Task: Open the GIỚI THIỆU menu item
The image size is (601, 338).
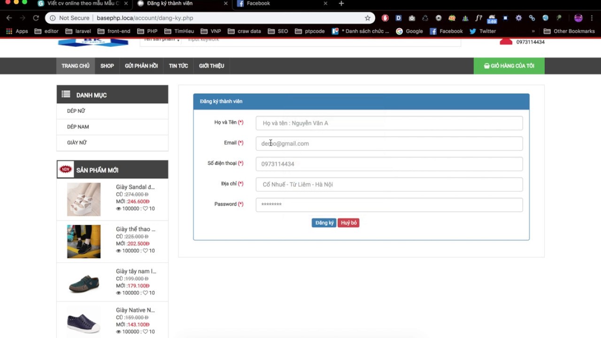Action: coord(211,66)
